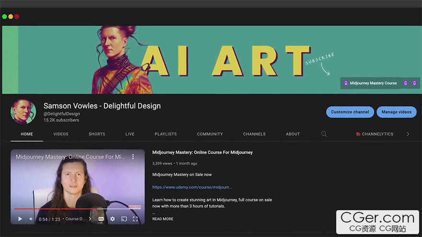This screenshot has height=237, width=422.
Task: Switch to the Videos tab
Action: 61,134
